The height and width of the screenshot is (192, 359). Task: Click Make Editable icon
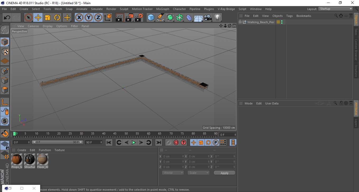click(x=5, y=30)
